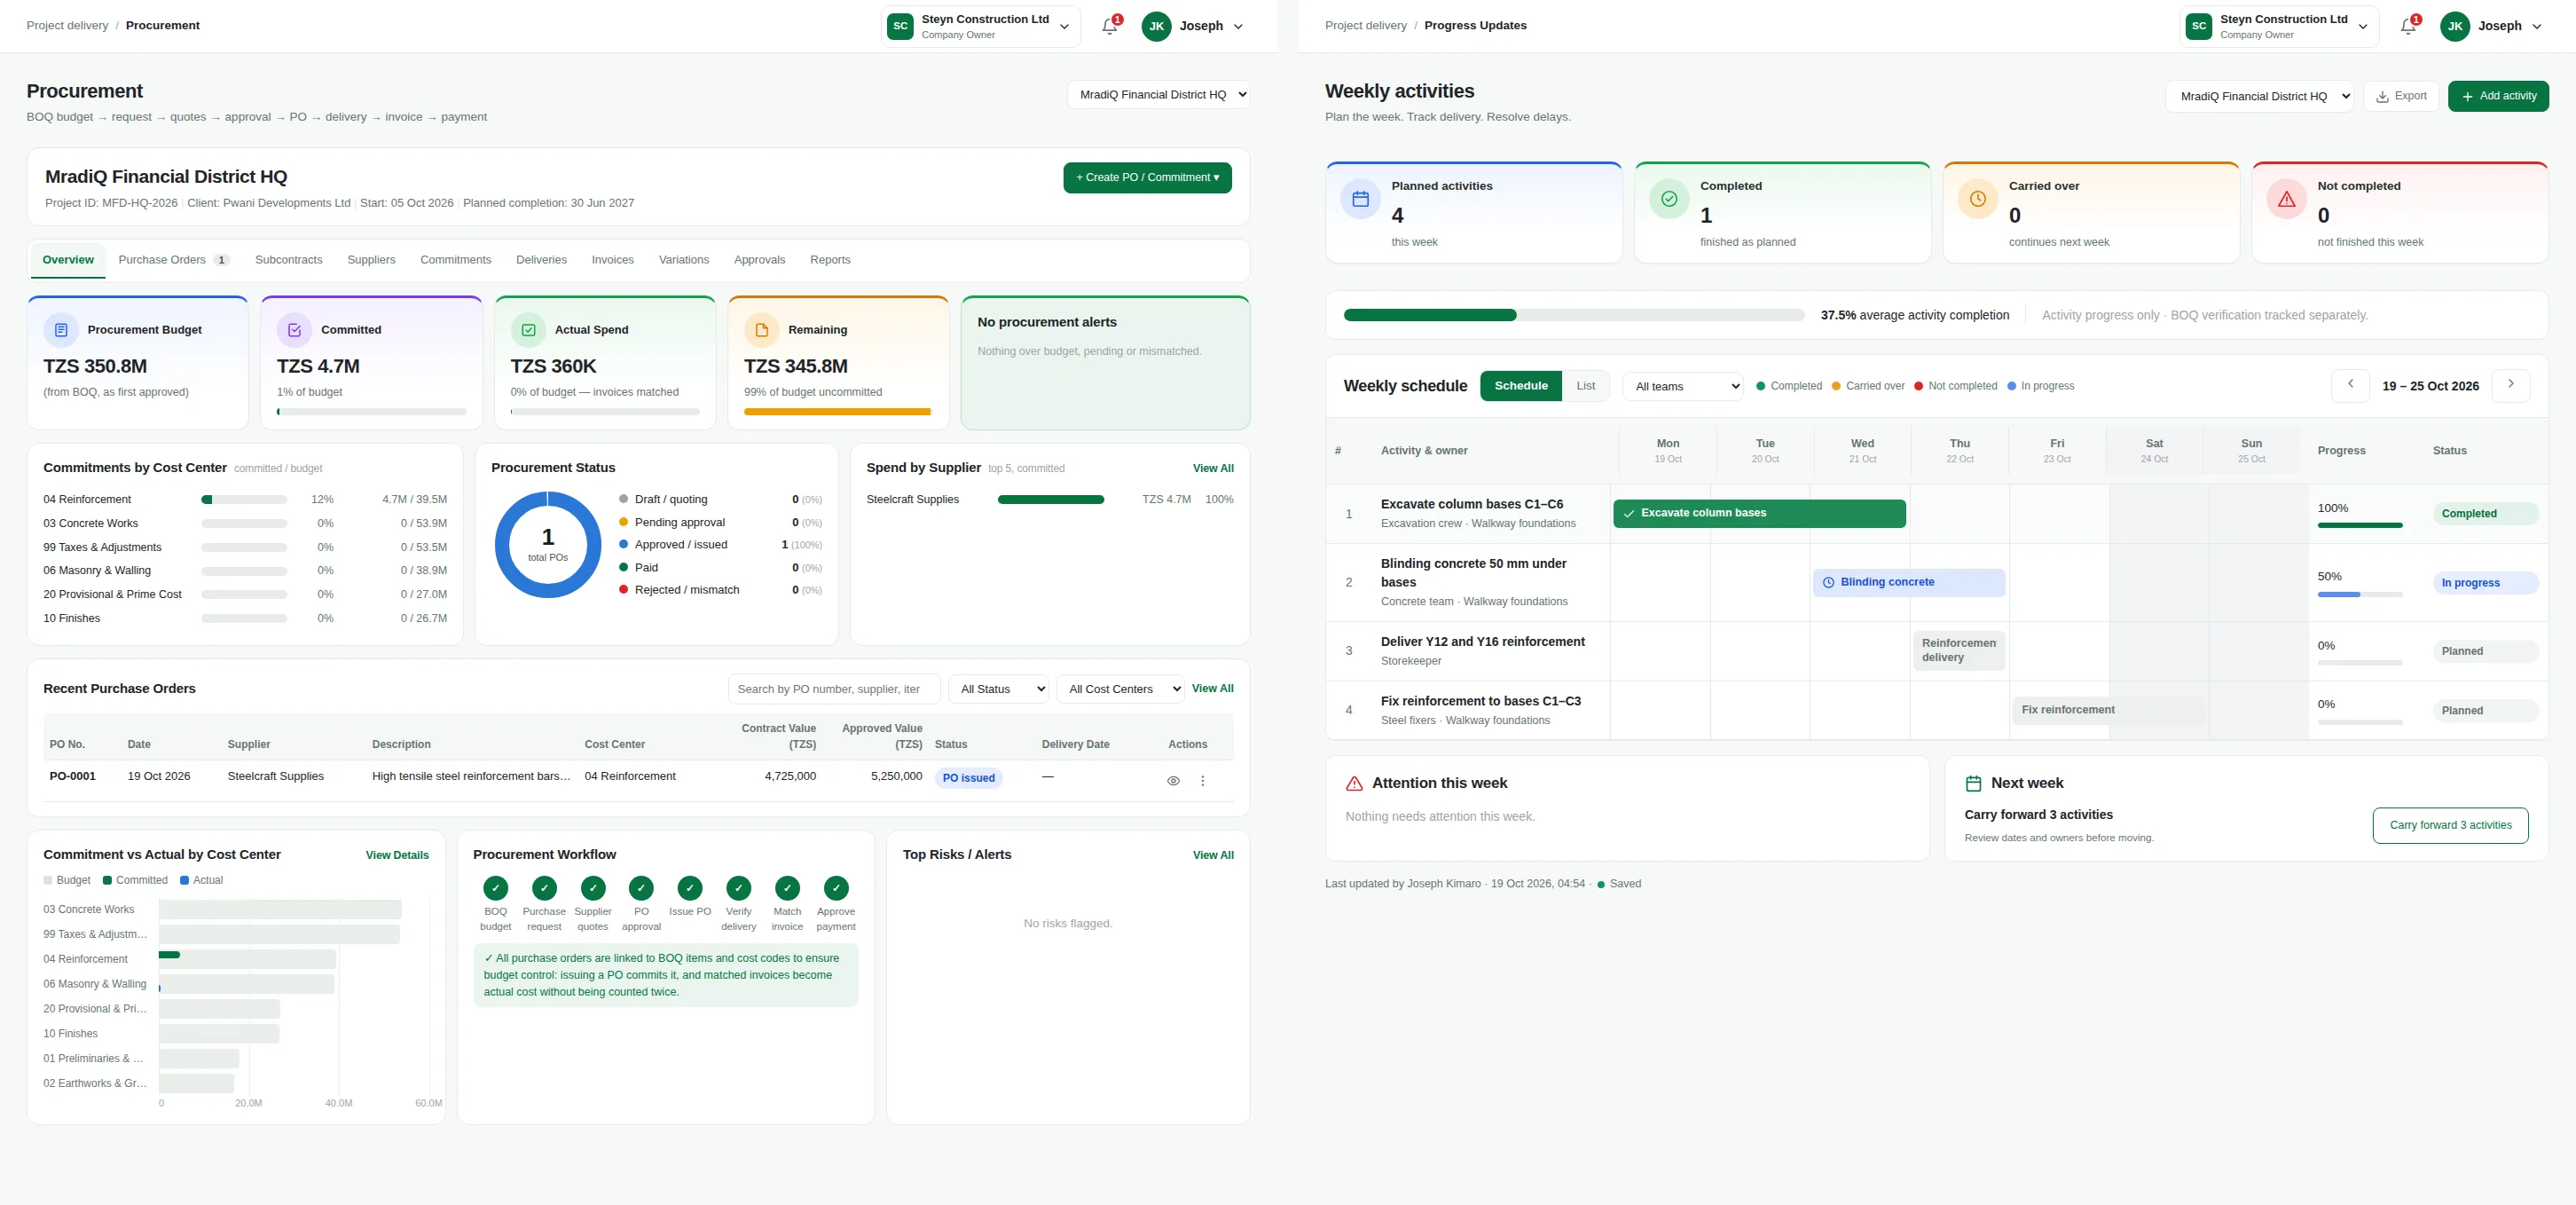
Task: Click the Excavate column bases schedule bar
Action: pos(1759,513)
